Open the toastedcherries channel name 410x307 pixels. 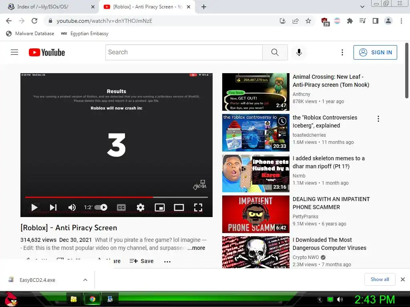coord(309,135)
